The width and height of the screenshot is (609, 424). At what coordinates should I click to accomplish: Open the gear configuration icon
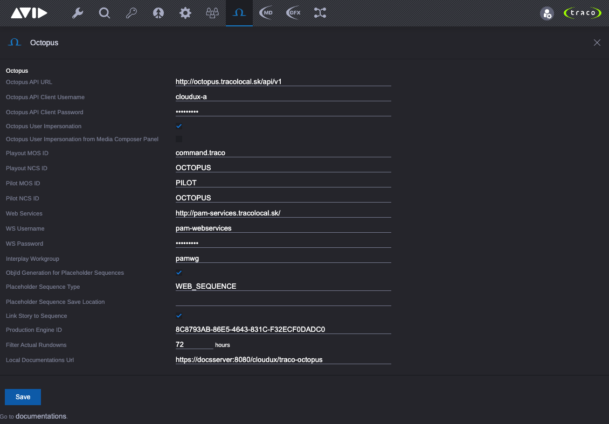[x=185, y=13]
